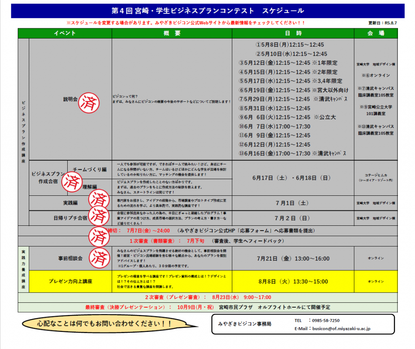Click the deadline 7月7日(金)～24:00

pyautogui.click(x=148, y=231)
